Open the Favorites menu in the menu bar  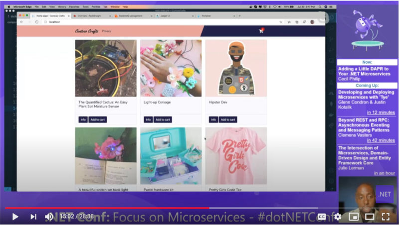74,7
